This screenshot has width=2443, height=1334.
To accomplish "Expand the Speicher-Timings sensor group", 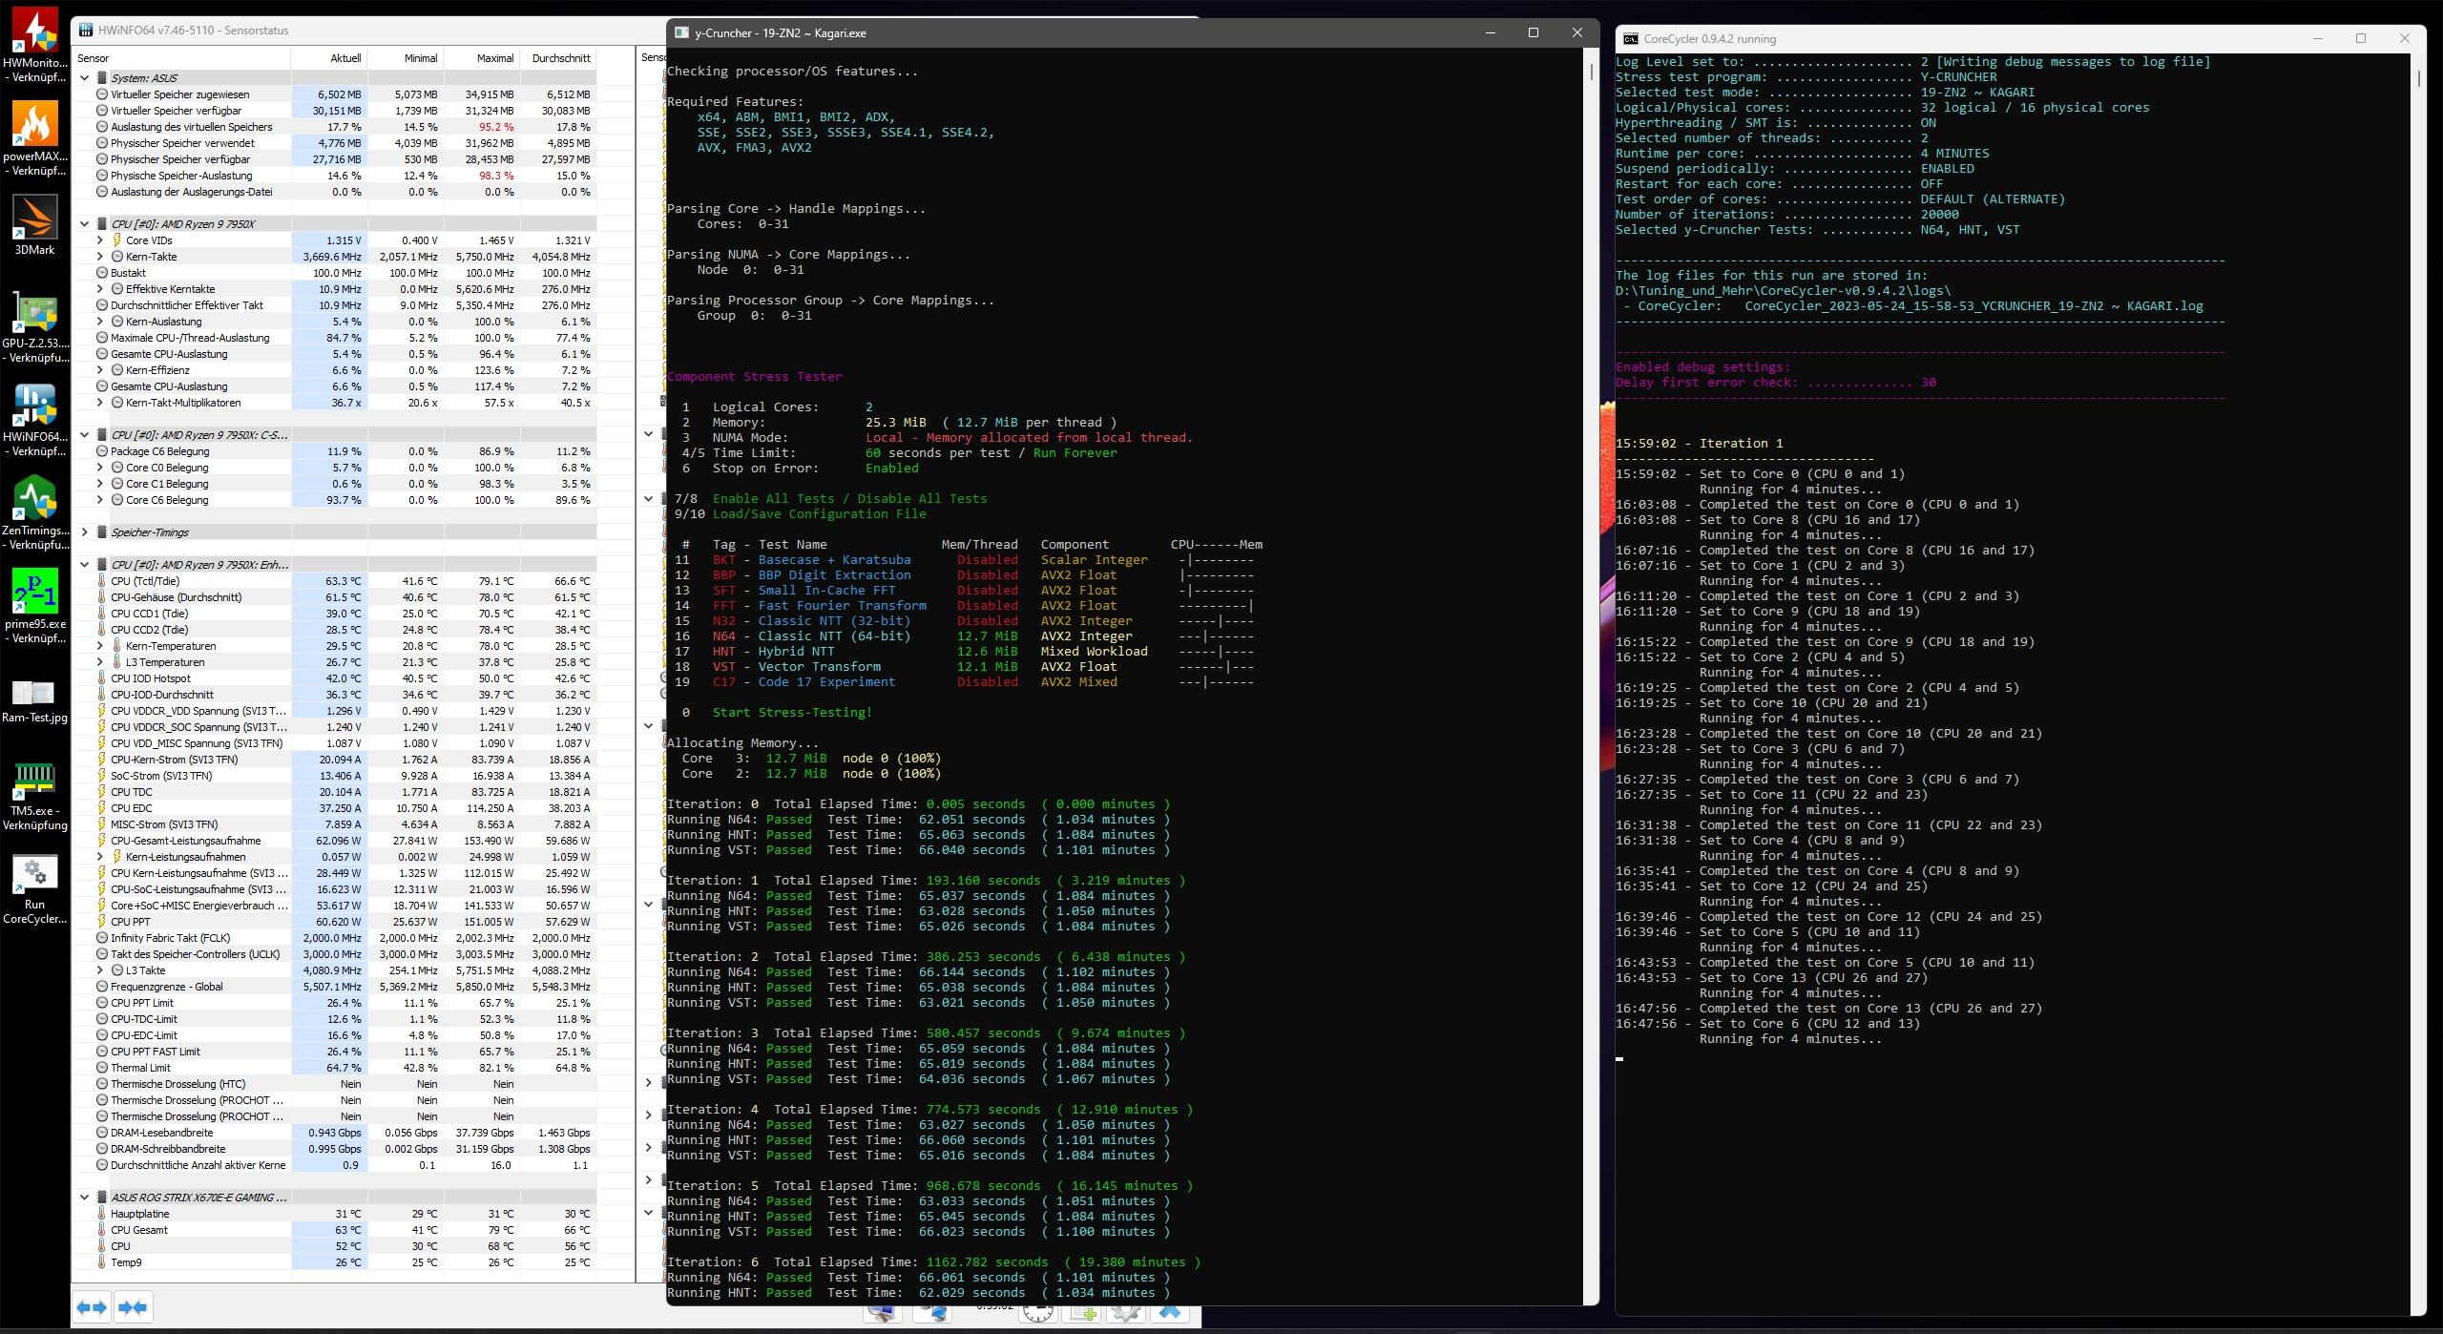I will pyautogui.click(x=85, y=532).
